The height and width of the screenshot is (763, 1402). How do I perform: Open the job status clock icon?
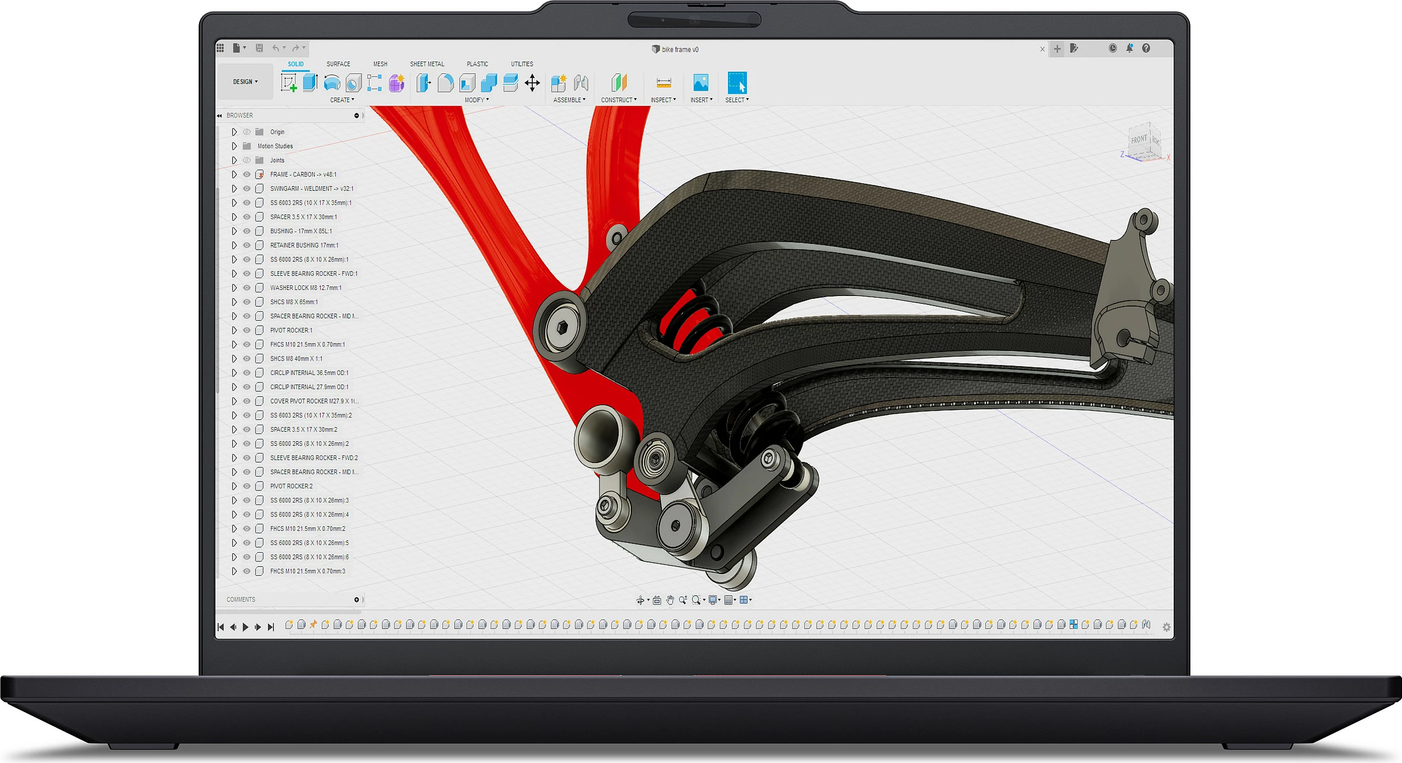click(x=1113, y=48)
